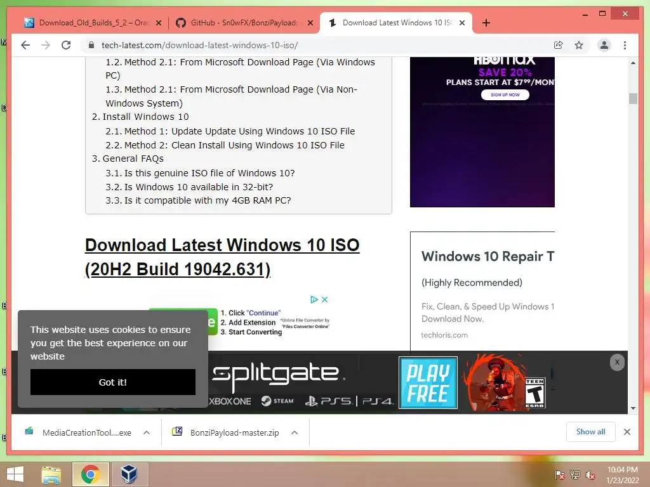Open Windows Start button
The height and width of the screenshot is (487, 650).
coord(15,474)
